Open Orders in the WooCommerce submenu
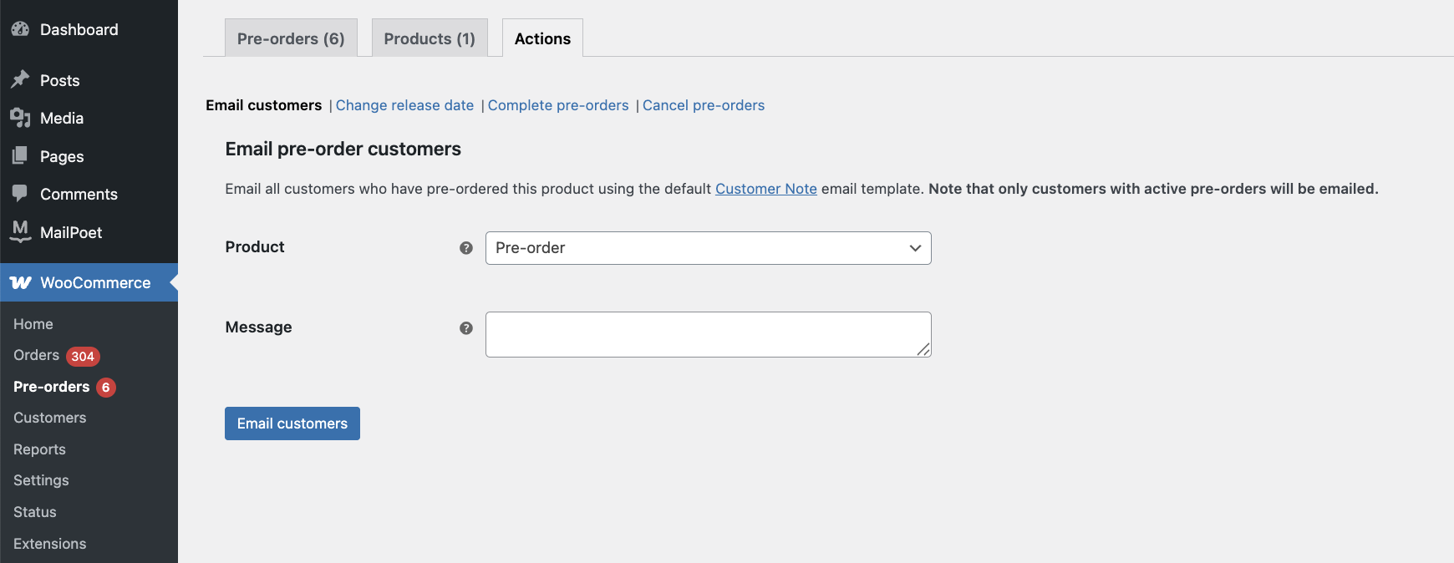This screenshot has width=1454, height=563. [x=37, y=355]
